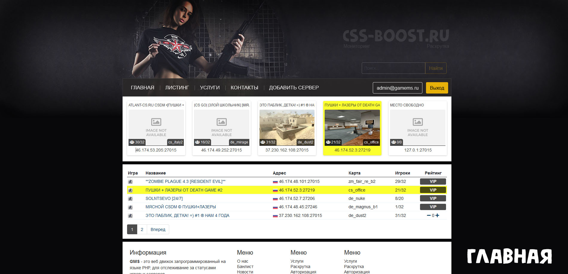Click players icon on ATLANT-CS.RU server card
The image size is (568, 274).
click(132, 142)
